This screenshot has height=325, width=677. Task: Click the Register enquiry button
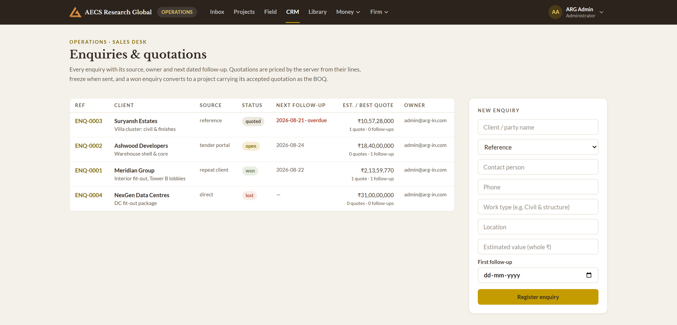[538, 297]
